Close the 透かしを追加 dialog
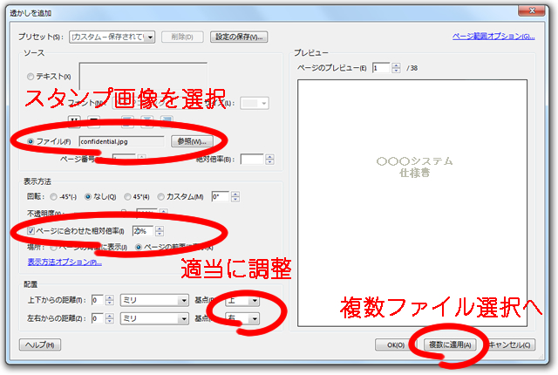Image resolution: width=558 pixels, height=375 pixels. pyautogui.click(x=532, y=10)
